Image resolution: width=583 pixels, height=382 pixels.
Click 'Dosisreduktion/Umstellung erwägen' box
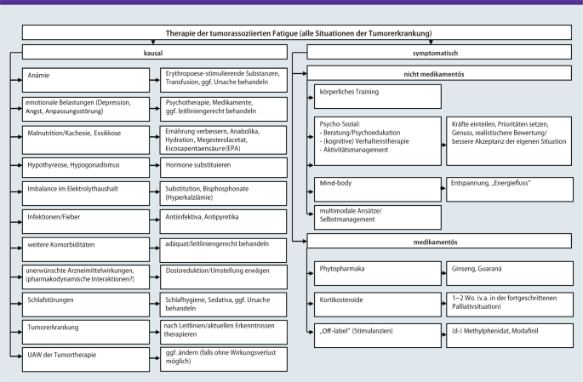pyautogui.click(x=224, y=277)
